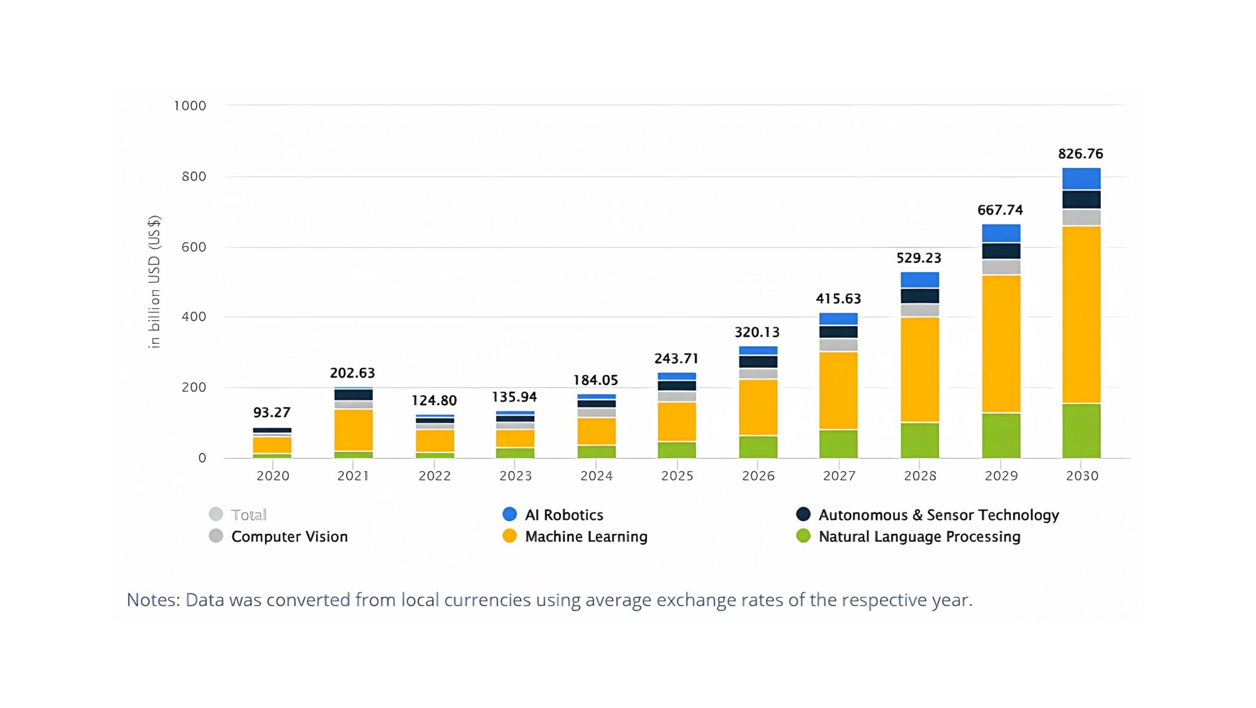Toggle the Total series in legend
Image resolution: width=1256 pixels, height=708 pixels.
pyautogui.click(x=238, y=514)
